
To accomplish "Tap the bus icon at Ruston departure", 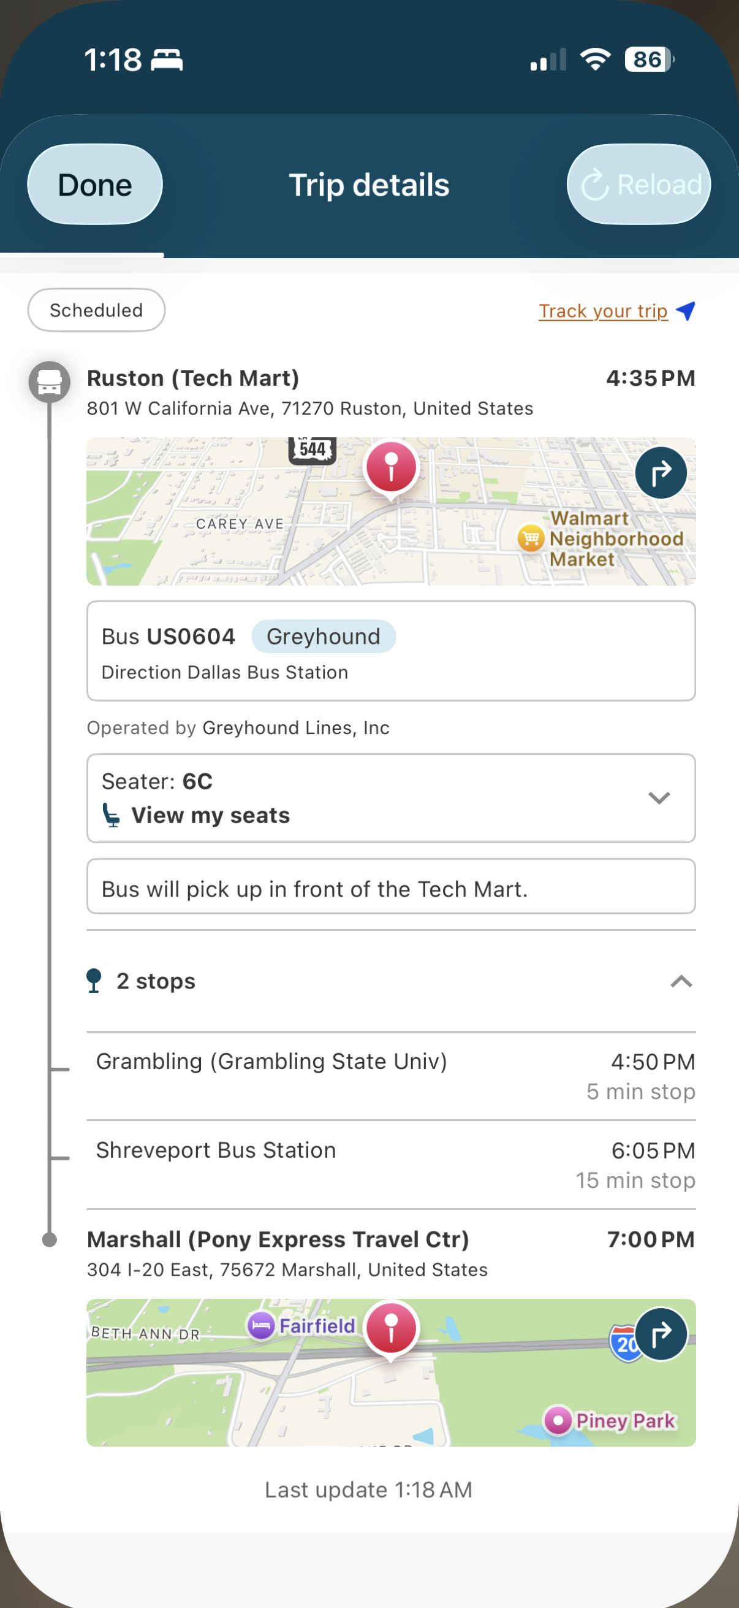I will coord(49,382).
